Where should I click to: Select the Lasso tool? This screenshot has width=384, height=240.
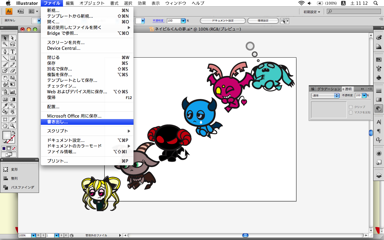[12, 44]
